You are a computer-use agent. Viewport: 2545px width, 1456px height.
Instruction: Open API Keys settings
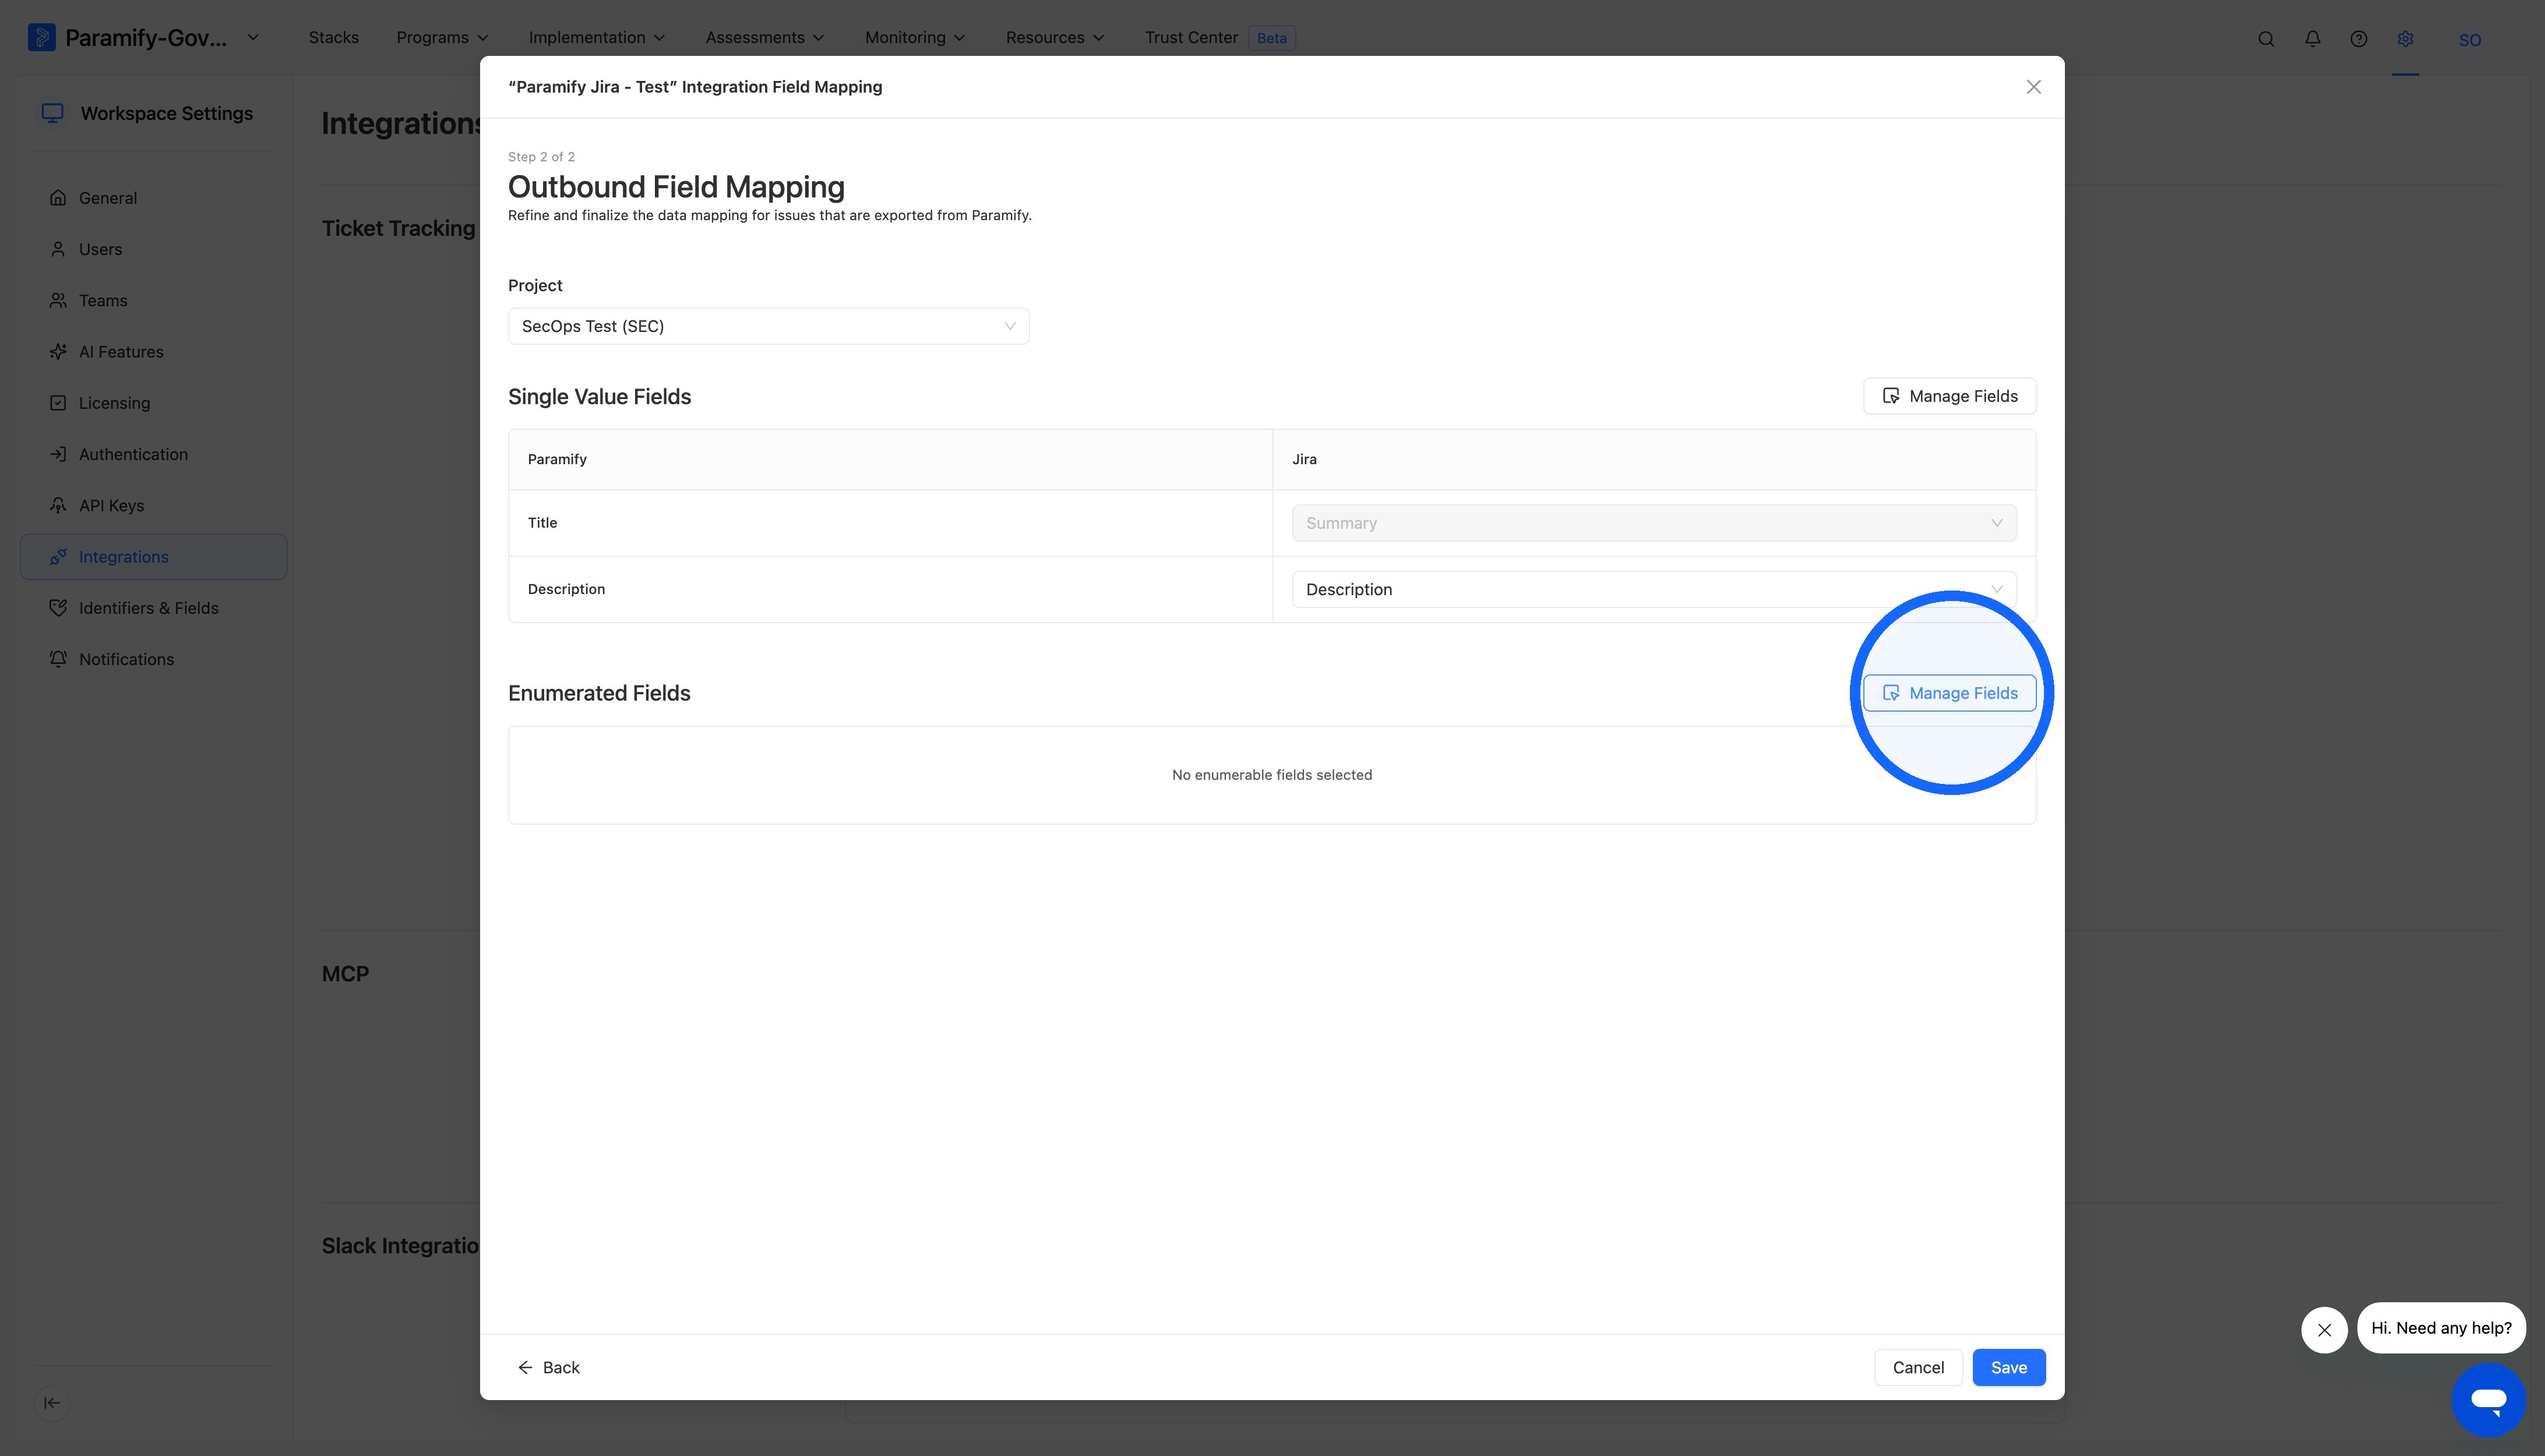pos(153,505)
